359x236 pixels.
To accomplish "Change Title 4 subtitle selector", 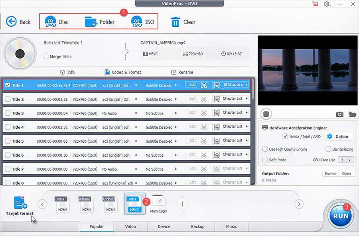I will tap(176, 127).
